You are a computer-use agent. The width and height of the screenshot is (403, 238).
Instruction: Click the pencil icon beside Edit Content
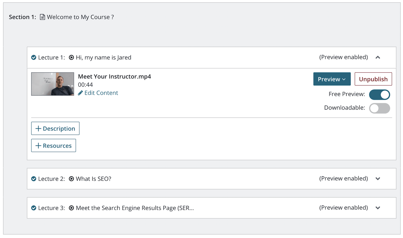pos(80,93)
